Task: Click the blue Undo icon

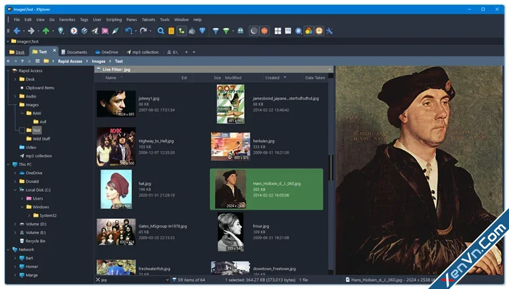Action: [x=129, y=31]
